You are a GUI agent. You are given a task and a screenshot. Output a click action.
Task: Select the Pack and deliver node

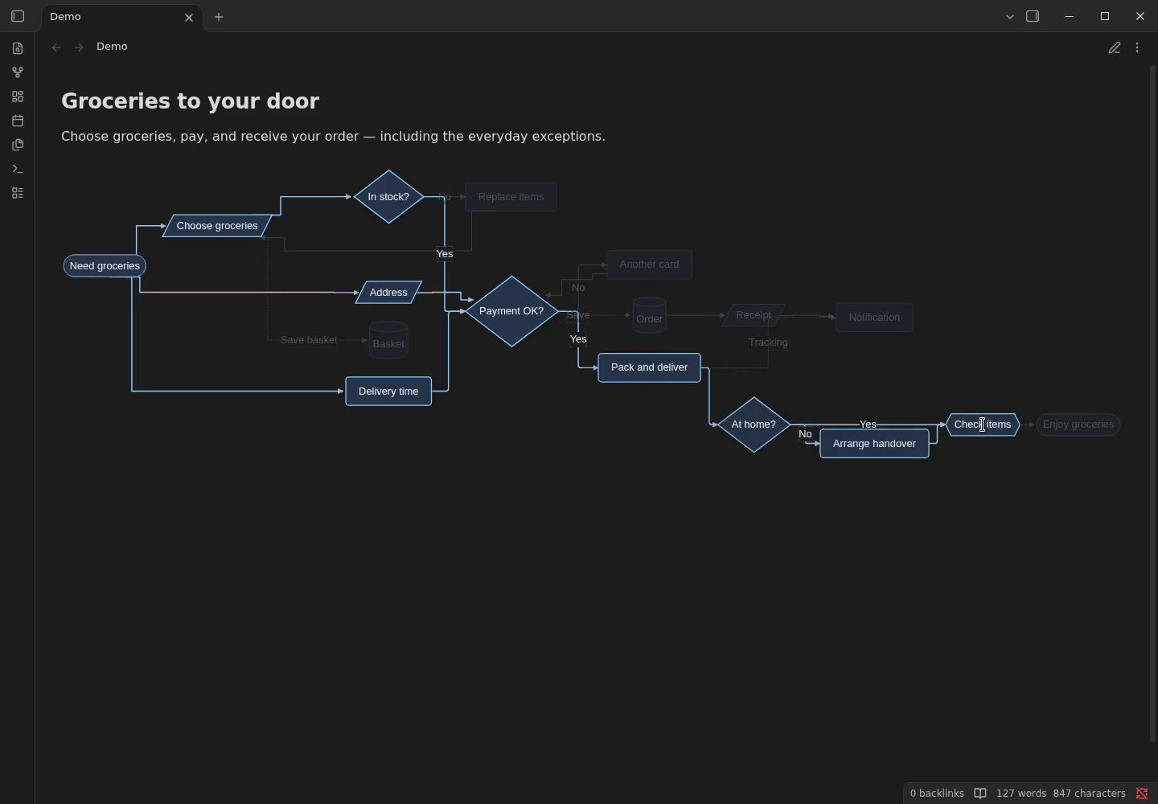(x=649, y=367)
